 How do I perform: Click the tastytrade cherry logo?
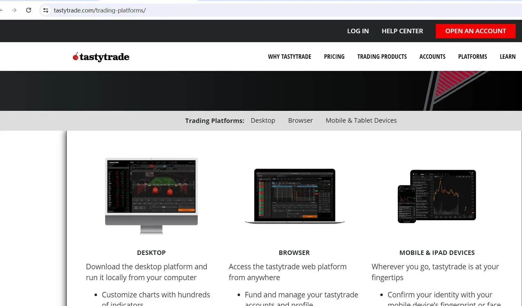tap(101, 57)
